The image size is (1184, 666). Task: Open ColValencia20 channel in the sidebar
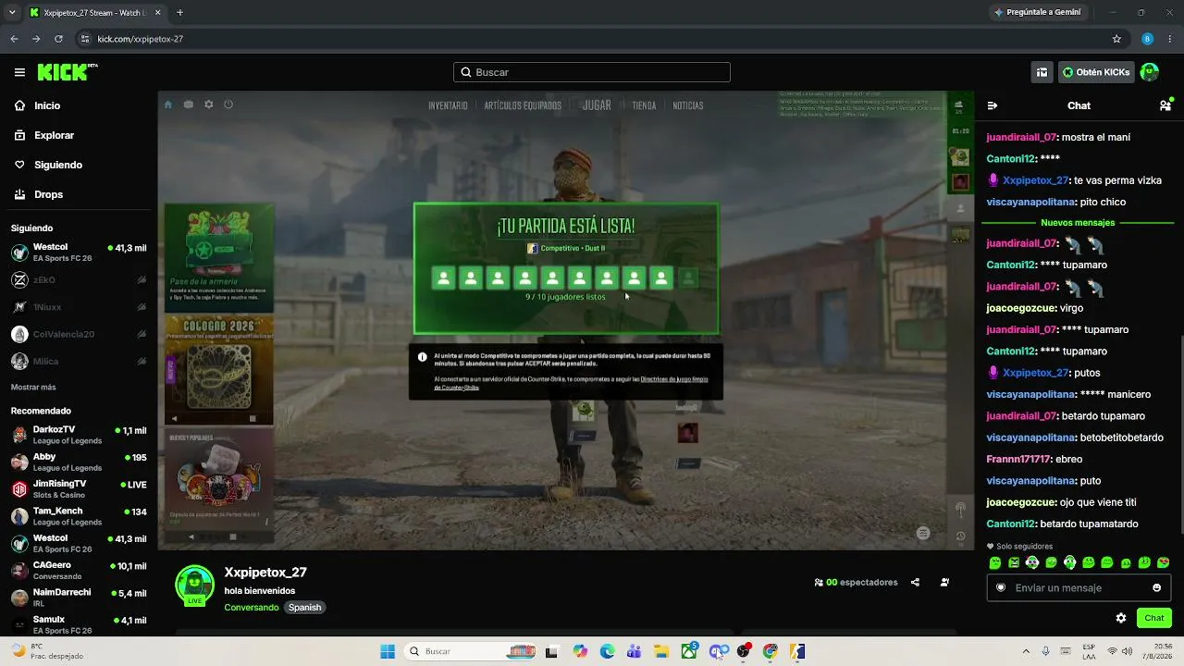[x=79, y=334]
